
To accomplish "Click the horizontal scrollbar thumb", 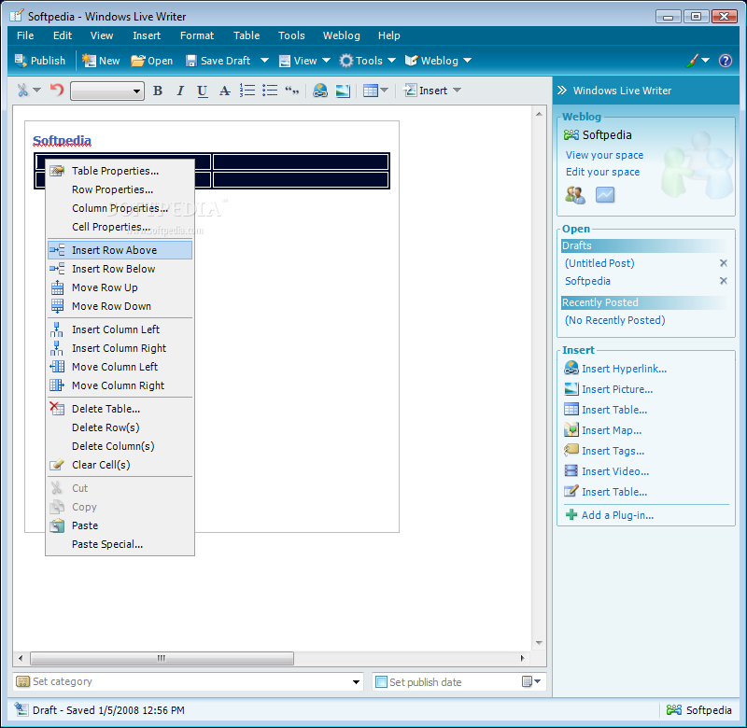I will click(162, 658).
